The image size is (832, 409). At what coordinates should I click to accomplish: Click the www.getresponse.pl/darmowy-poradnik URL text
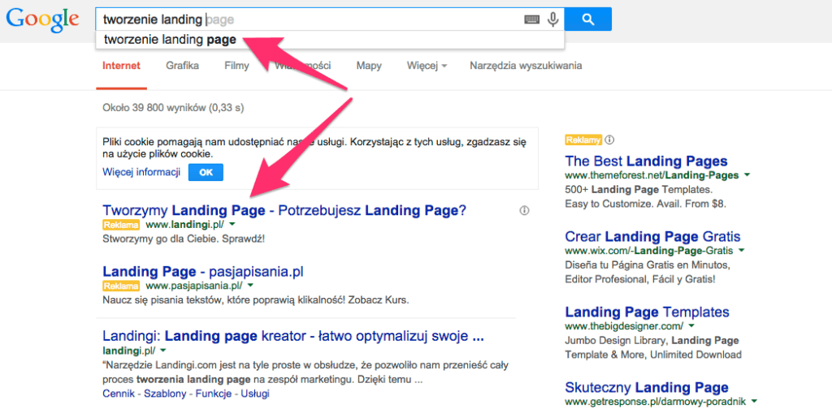656,402
